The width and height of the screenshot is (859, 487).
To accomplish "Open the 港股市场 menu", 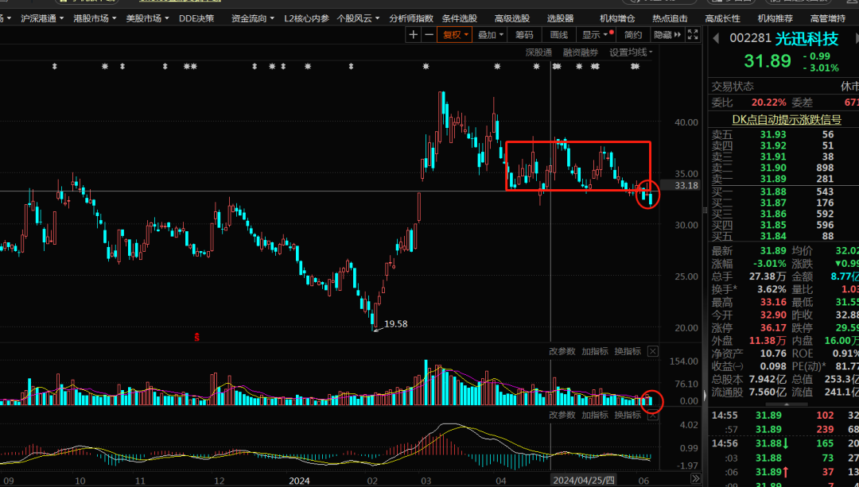I will (x=94, y=17).
